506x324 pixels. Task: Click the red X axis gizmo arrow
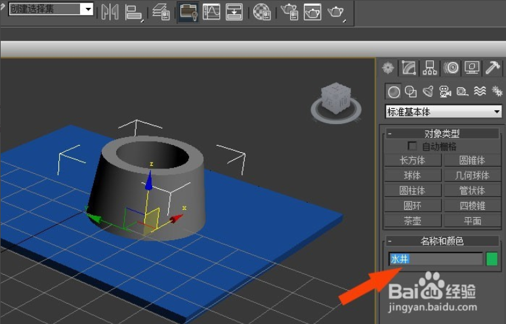pos(175,218)
